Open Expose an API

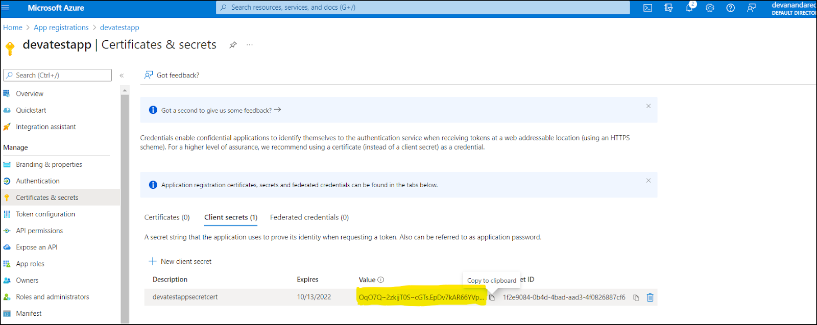(x=36, y=247)
